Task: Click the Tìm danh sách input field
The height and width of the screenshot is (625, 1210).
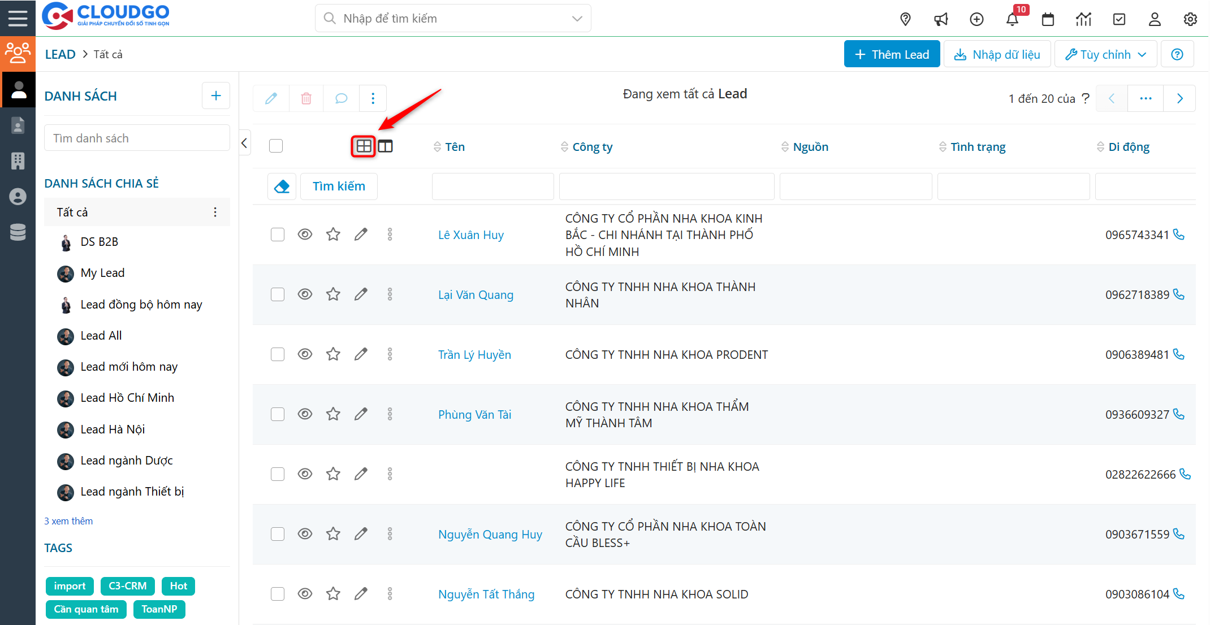Action: click(x=137, y=138)
